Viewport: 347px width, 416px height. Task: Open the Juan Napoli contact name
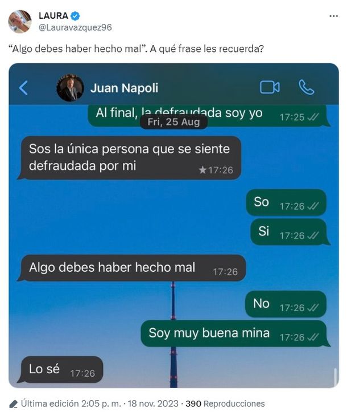click(124, 88)
